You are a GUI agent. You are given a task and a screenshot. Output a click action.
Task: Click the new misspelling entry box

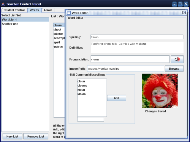[x=91, y=119]
